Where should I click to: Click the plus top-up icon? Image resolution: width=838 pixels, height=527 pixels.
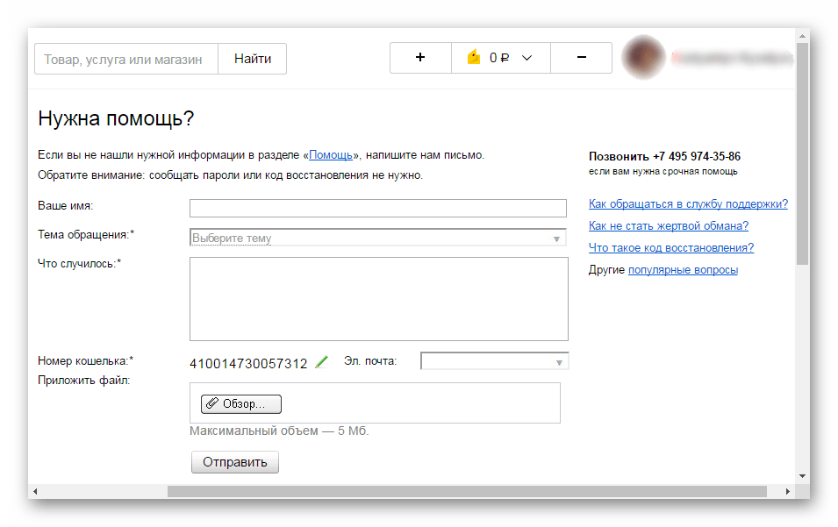click(x=420, y=58)
